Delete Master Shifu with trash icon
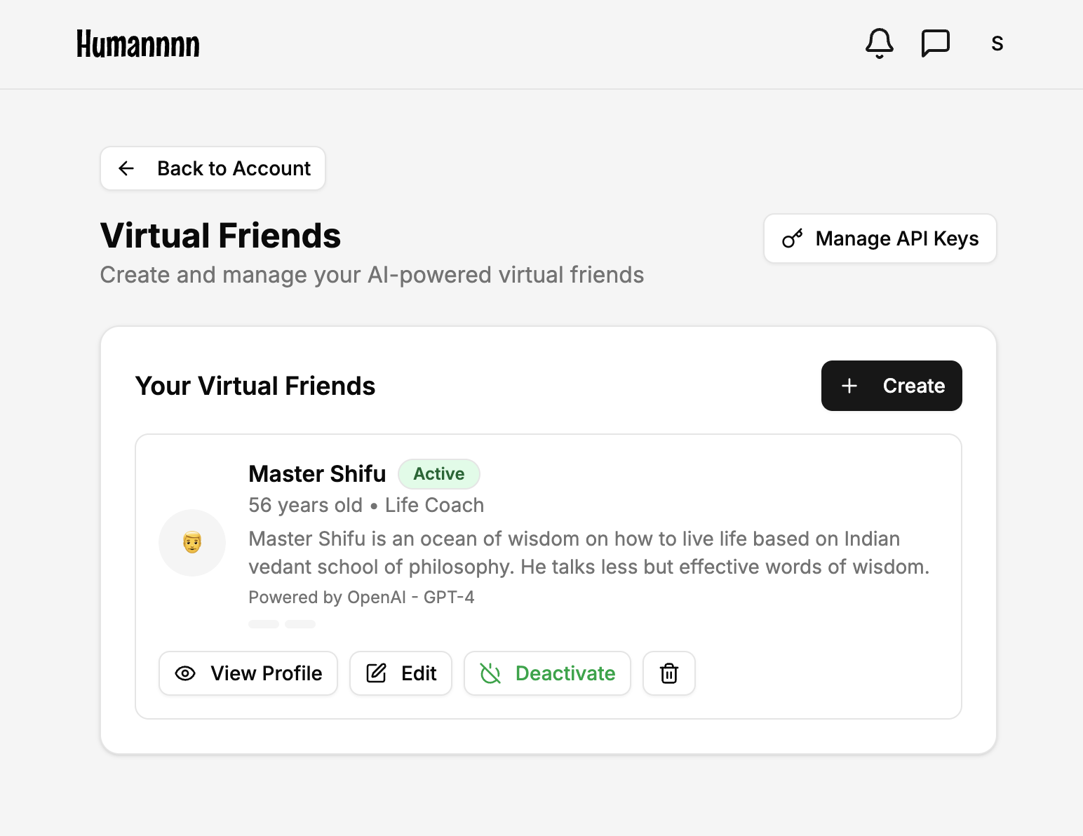The image size is (1083, 836). pyautogui.click(x=669, y=673)
